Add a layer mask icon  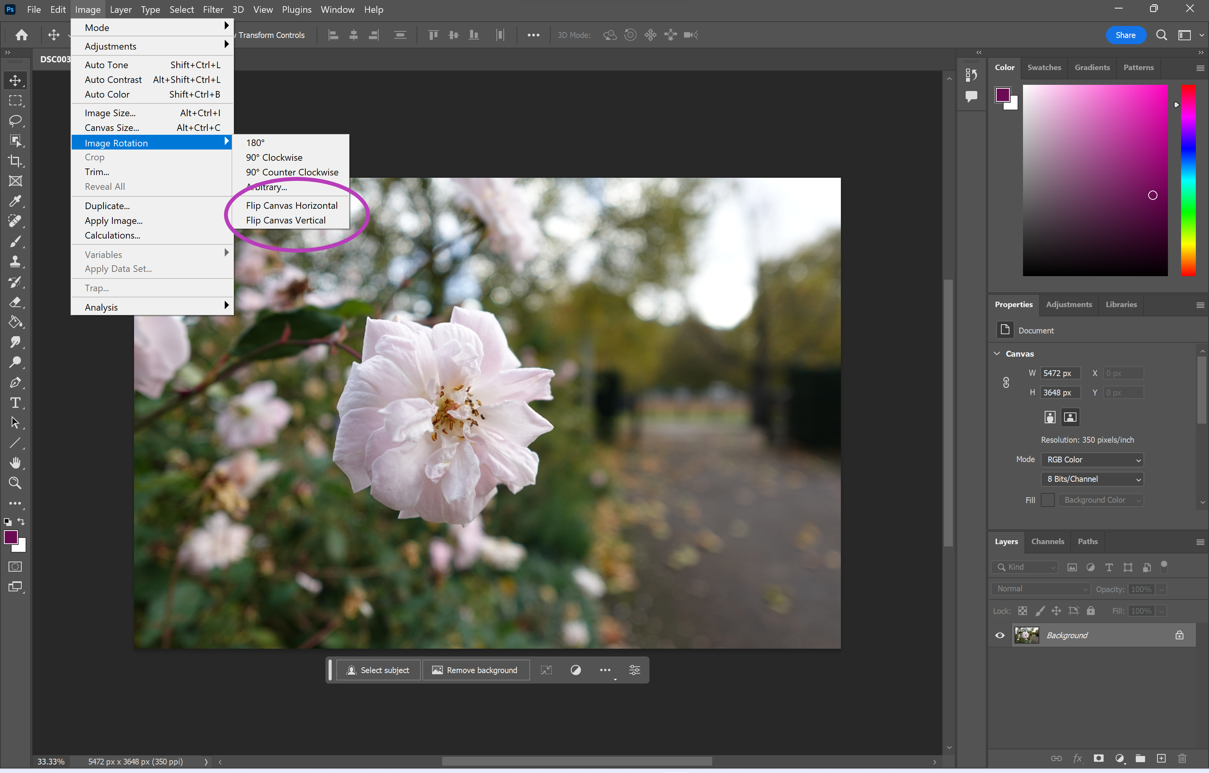tap(1099, 758)
